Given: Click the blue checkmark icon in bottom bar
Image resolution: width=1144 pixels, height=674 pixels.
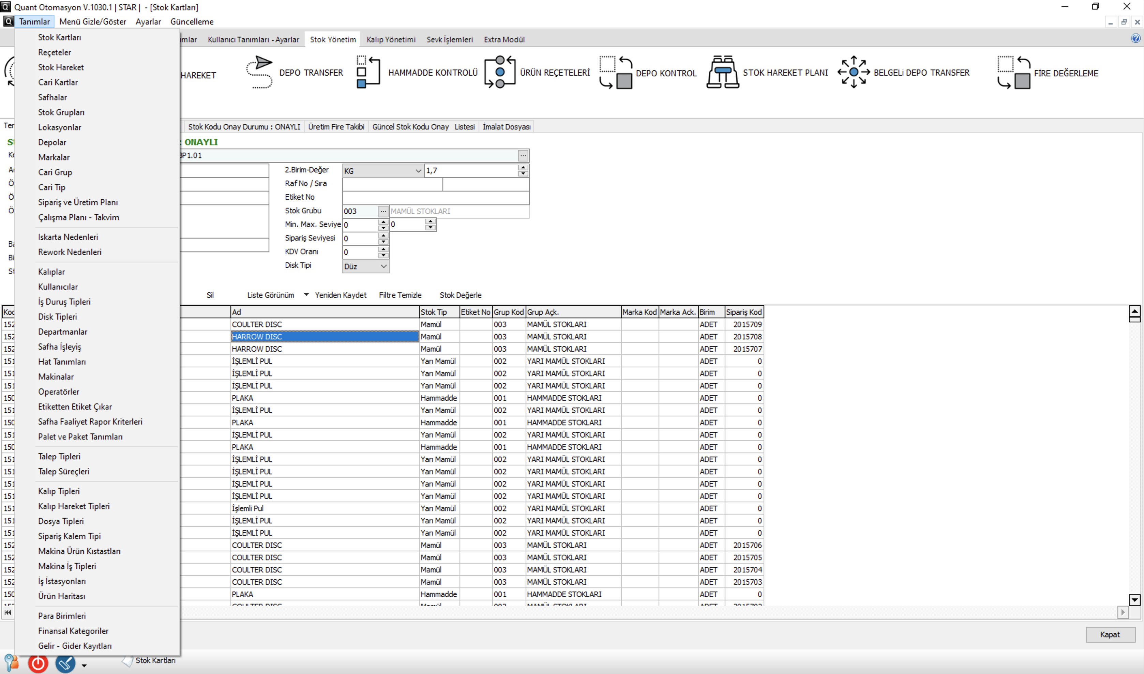Looking at the screenshot, I should 65,663.
